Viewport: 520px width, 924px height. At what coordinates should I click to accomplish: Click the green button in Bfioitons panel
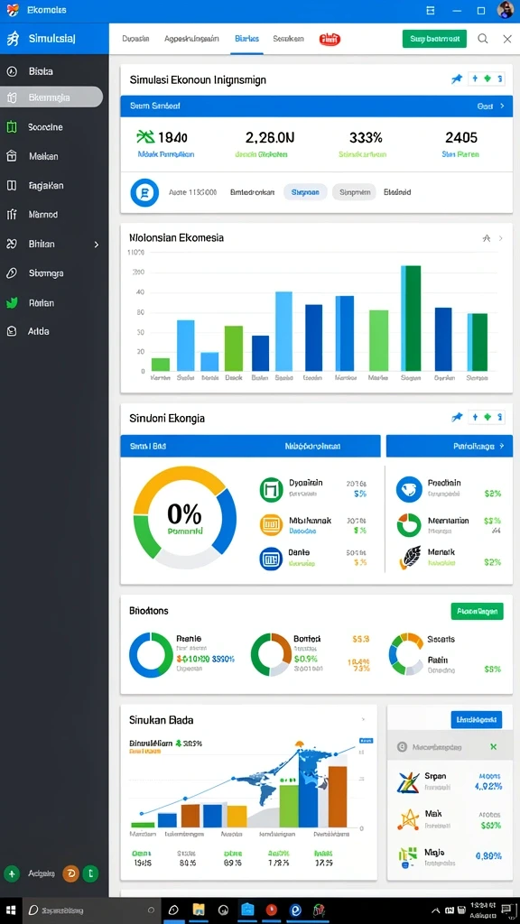coord(478,611)
